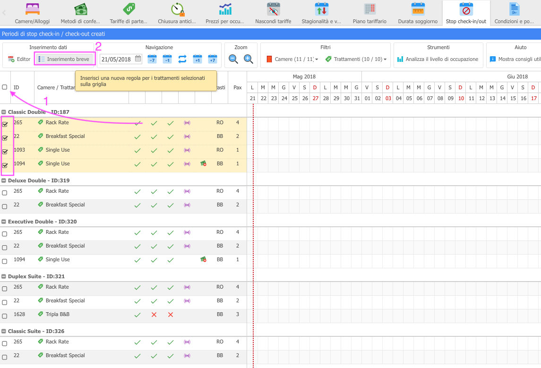Click the zoom out magnifier icon
Viewport: 541px width, 368px height.
point(233,59)
